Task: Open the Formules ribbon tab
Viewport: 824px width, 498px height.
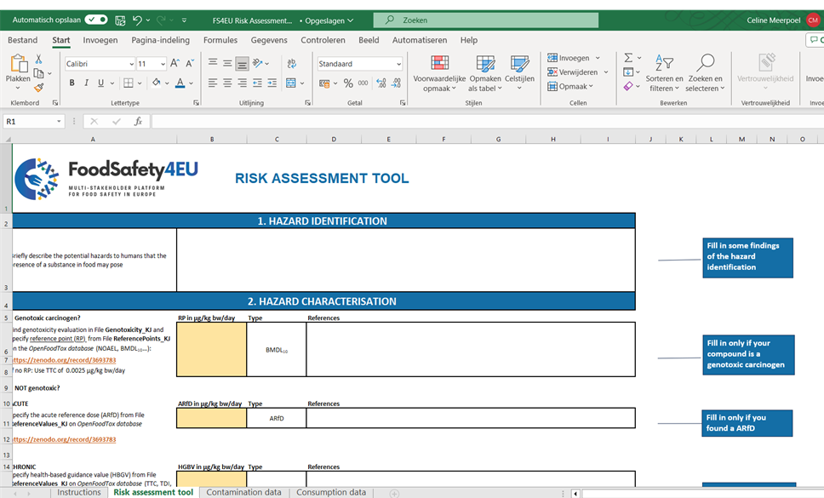Action: [x=220, y=40]
